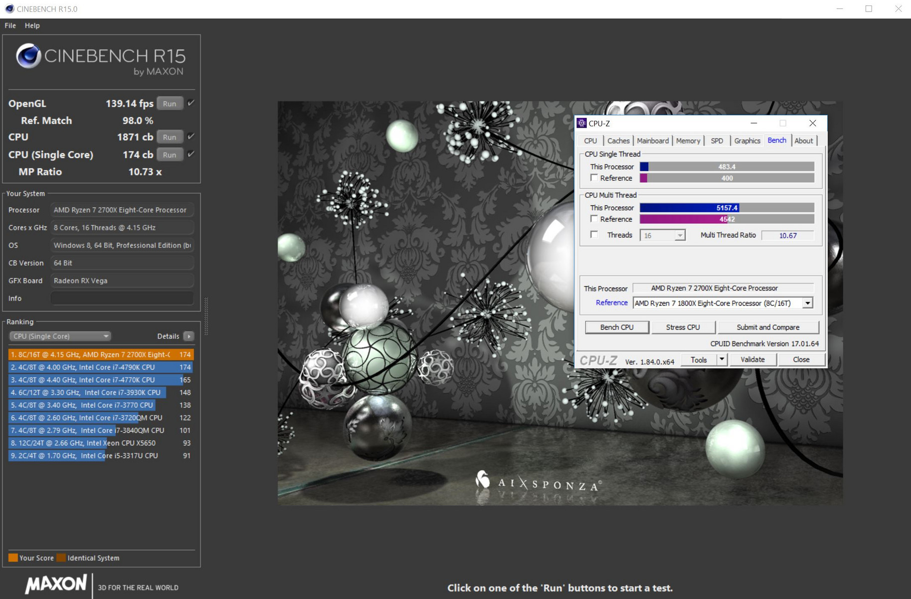Switch to the Memory tab

click(x=688, y=141)
